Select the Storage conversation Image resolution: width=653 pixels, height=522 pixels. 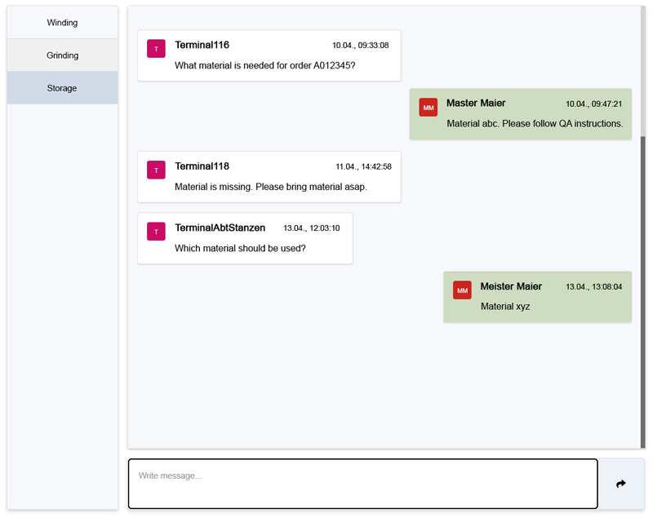point(62,87)
